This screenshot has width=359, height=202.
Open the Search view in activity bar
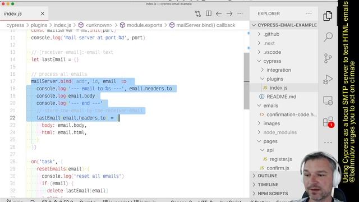[x=328, y=37]
